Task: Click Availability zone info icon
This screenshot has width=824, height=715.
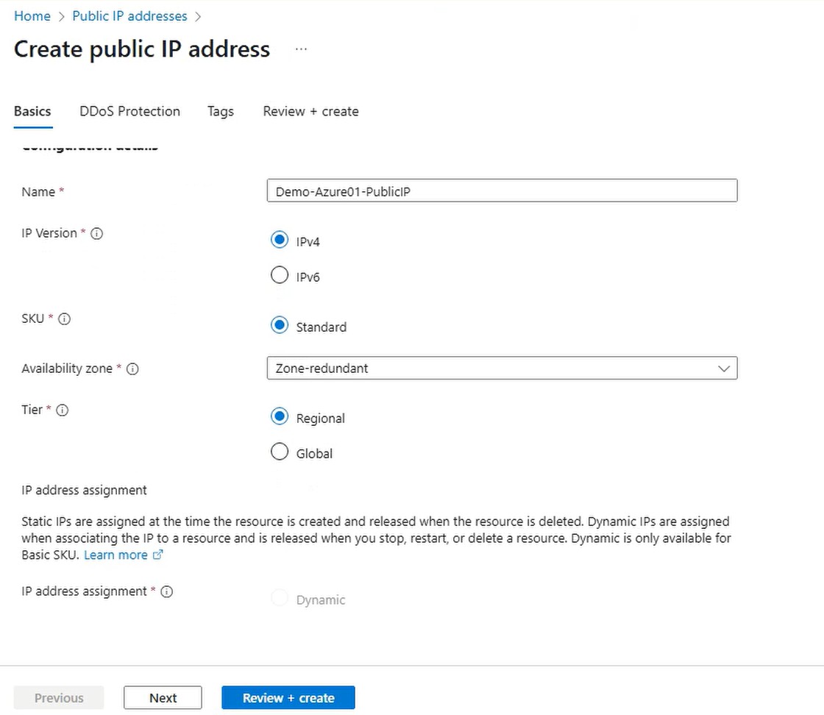Action: [x=132, y=369]
